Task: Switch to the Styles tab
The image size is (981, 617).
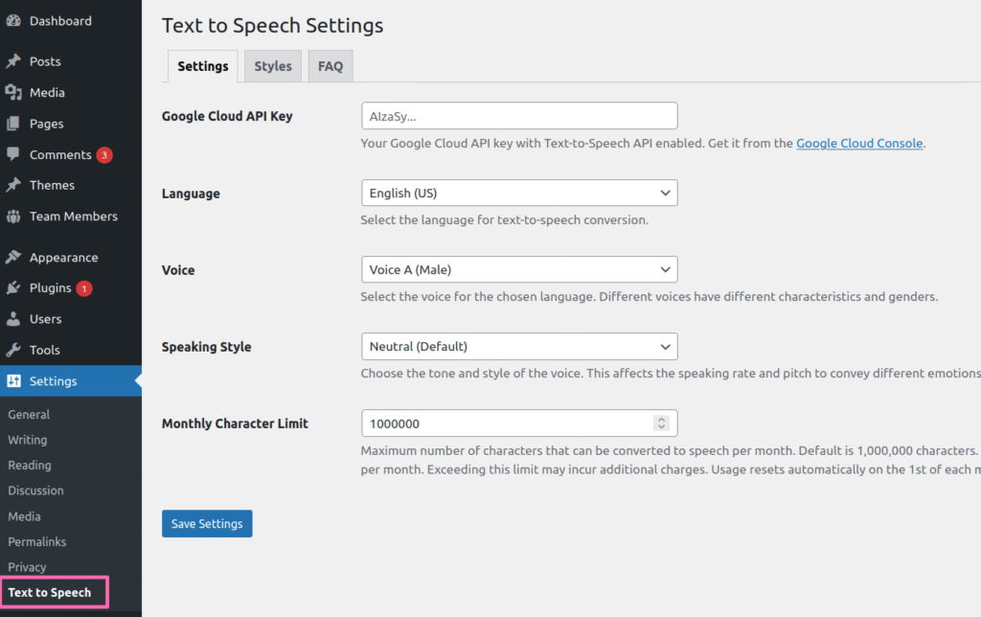Action: [273, 66]
